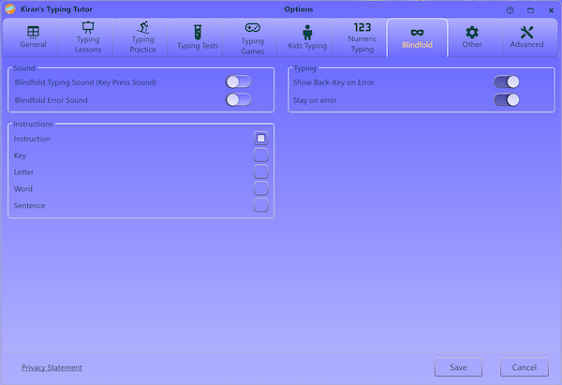Enable Blindfold Typing Sound toggle
Screen dimensions: 562x385
[239, 82]
